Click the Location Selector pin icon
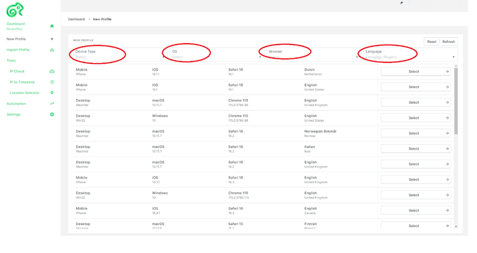 tap(52, 93)
